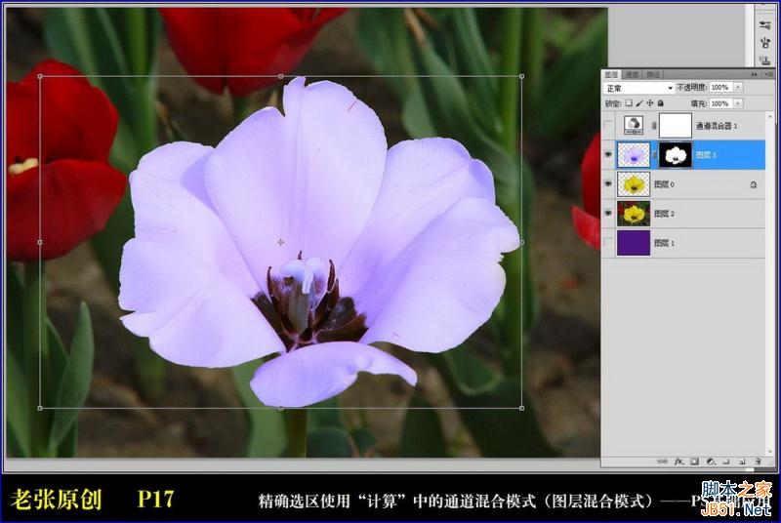The image size is (781, 523).
Task: Select layer named 通道混合器 1
Action: pyautogui.click(x=717, y=126)
